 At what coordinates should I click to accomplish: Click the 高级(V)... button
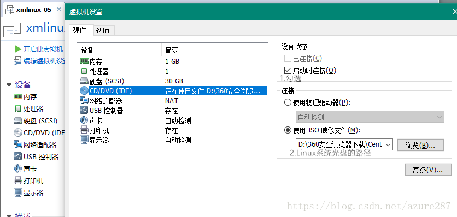(x=428, y=170)
